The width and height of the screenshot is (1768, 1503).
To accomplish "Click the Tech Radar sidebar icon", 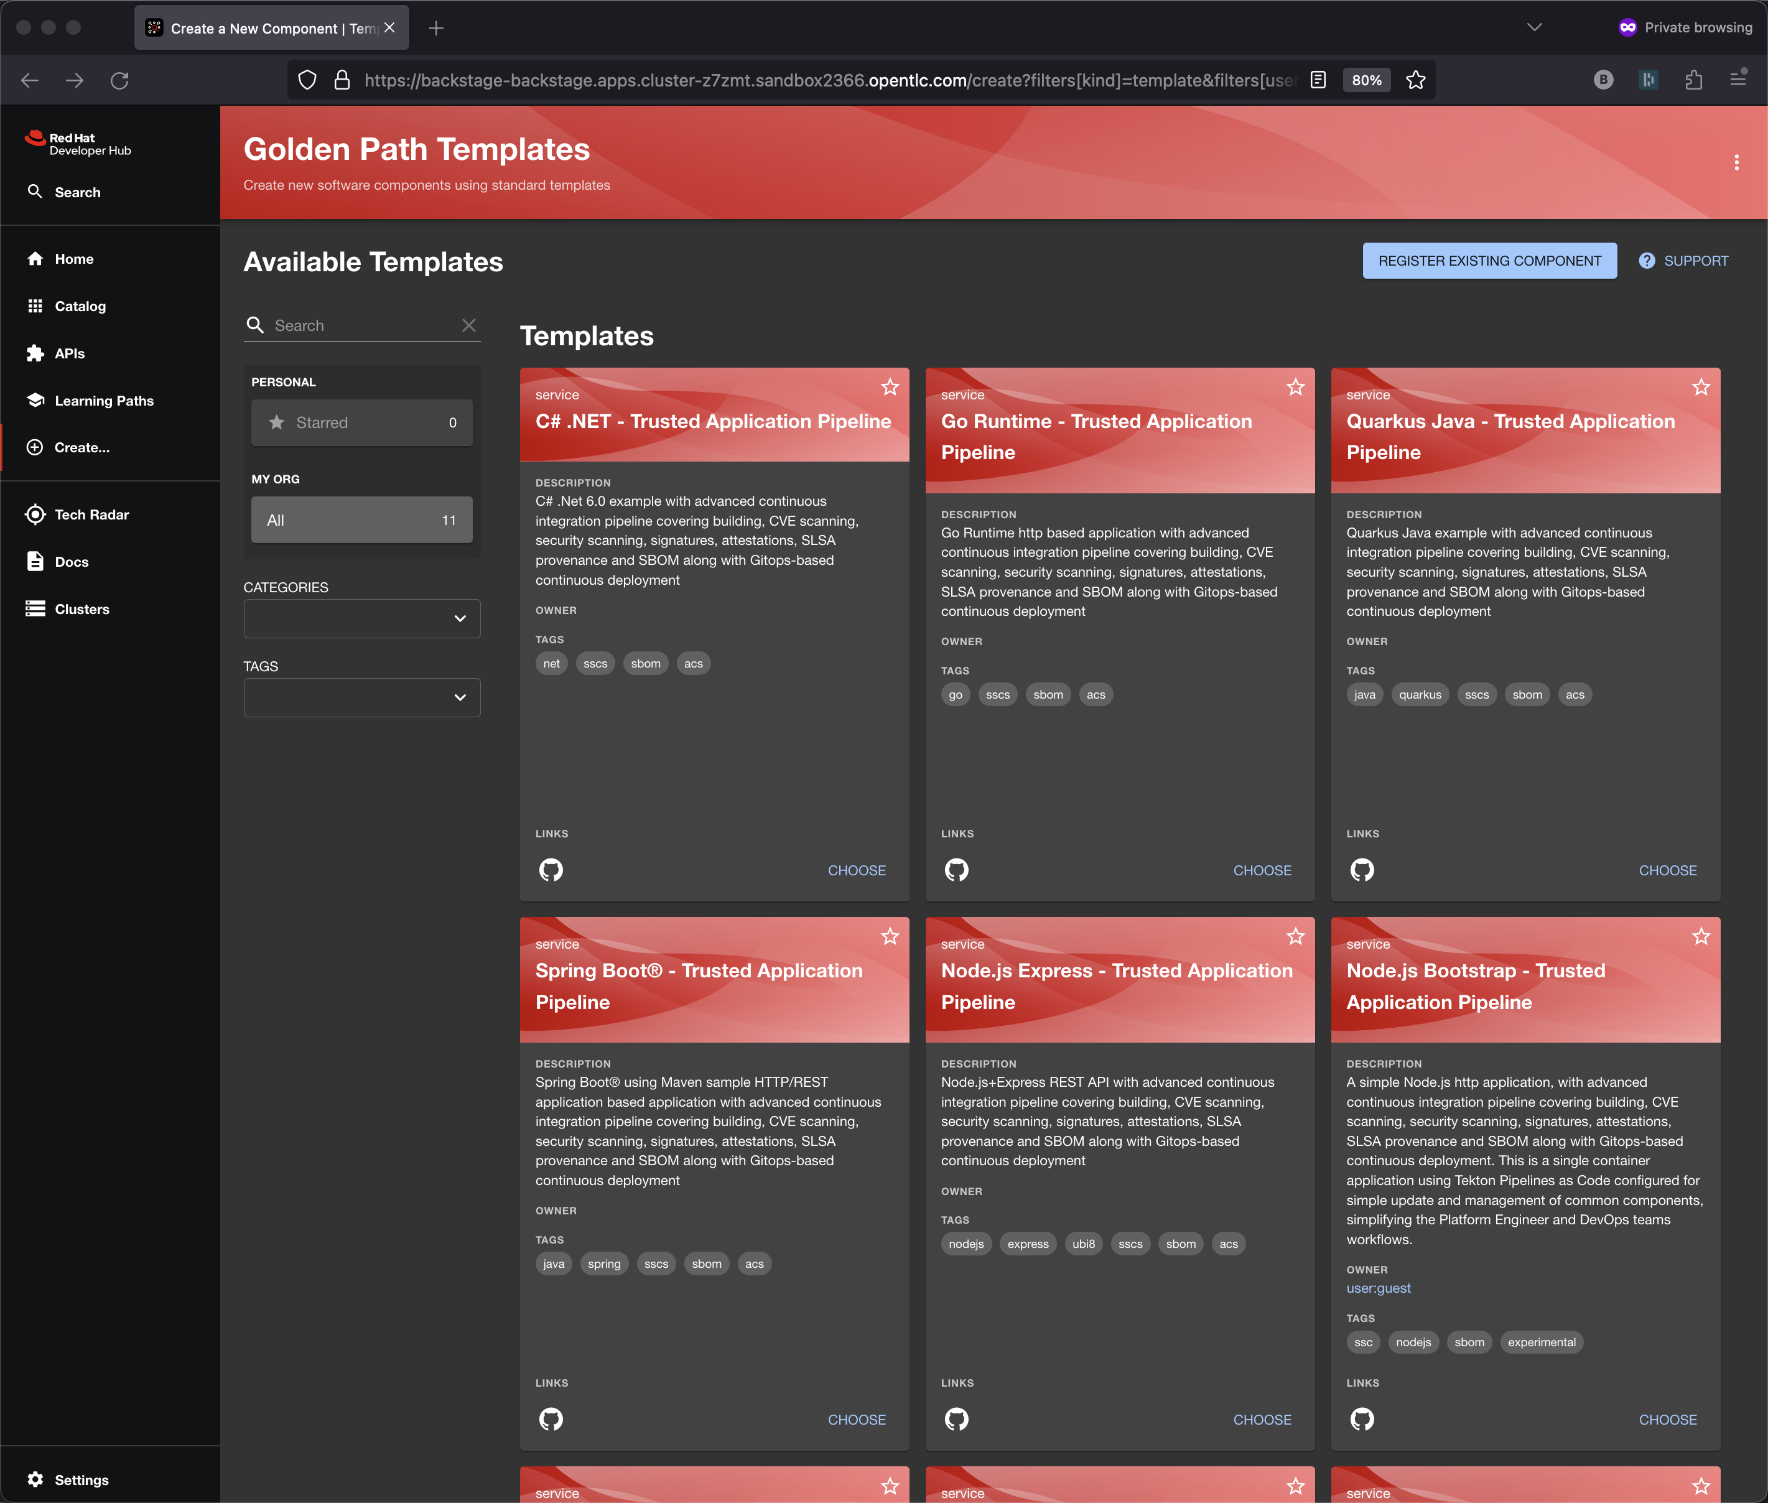I will click(35, 514).
